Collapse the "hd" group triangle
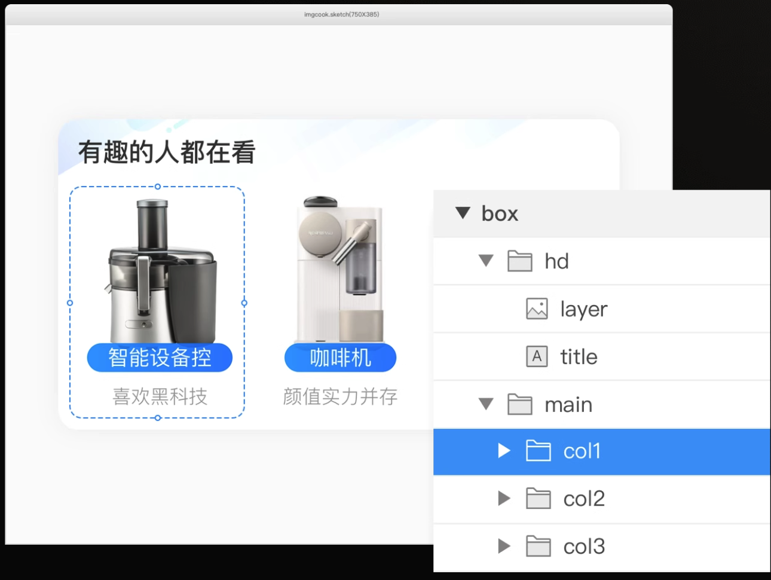Screen dimensions: 771x580 [485, 261]
